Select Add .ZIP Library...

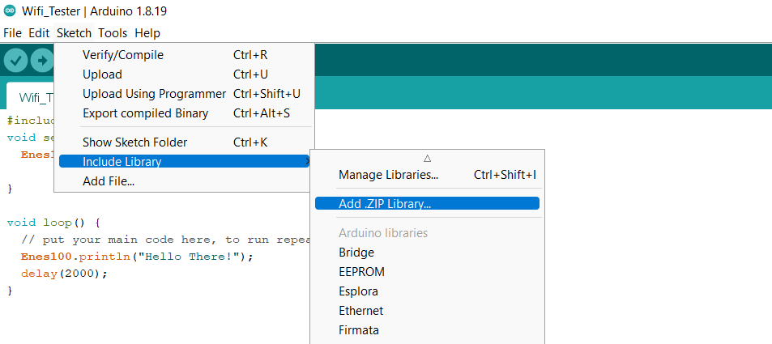coord(428,203)
